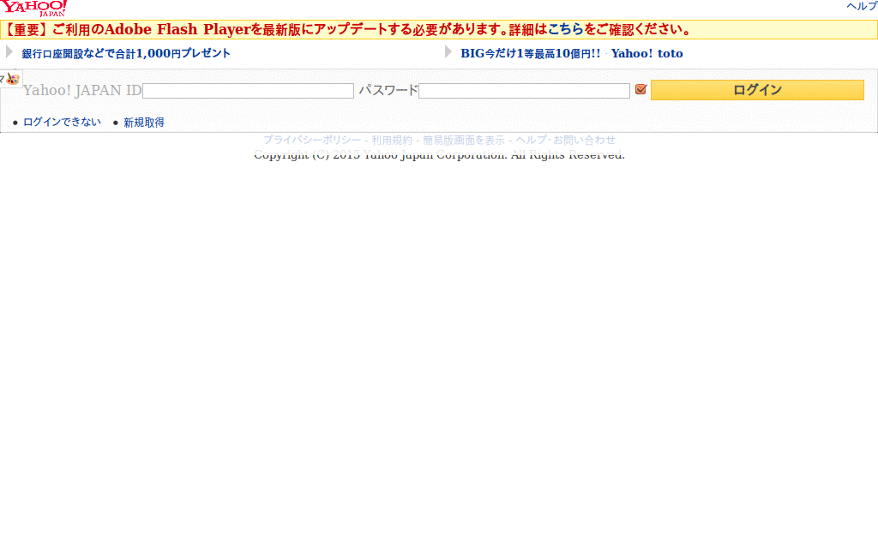Click the paint palette theme icon
Screen dimensions: 878x553
click(12, 79)
